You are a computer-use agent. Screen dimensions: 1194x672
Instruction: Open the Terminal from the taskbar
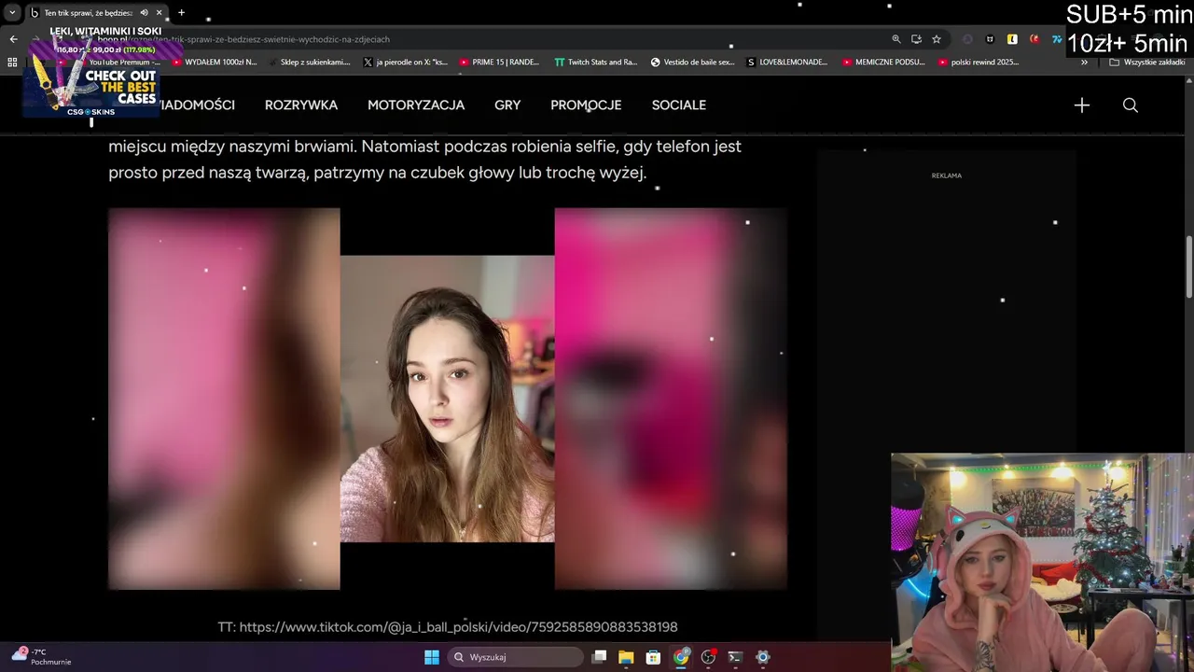pyautogui.click(x=735, y=657)
